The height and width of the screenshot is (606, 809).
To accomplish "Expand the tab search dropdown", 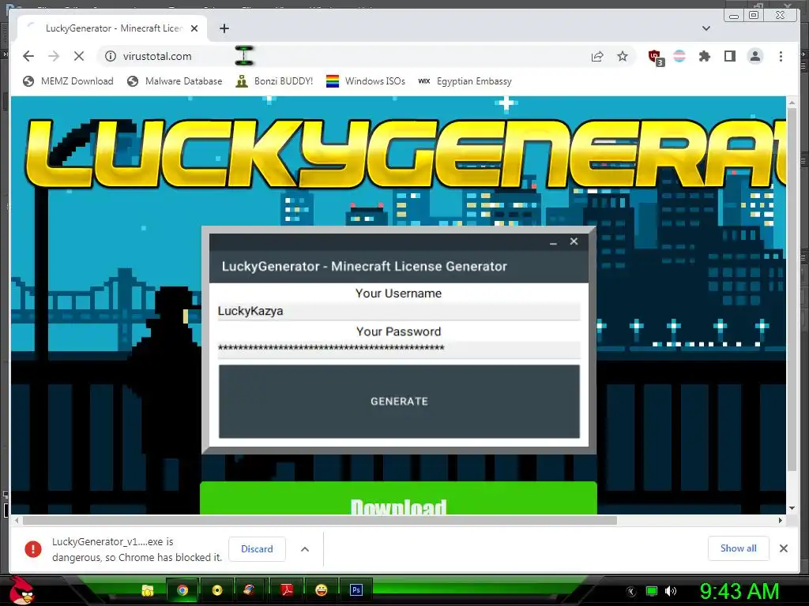I will (x=706, y=28).
